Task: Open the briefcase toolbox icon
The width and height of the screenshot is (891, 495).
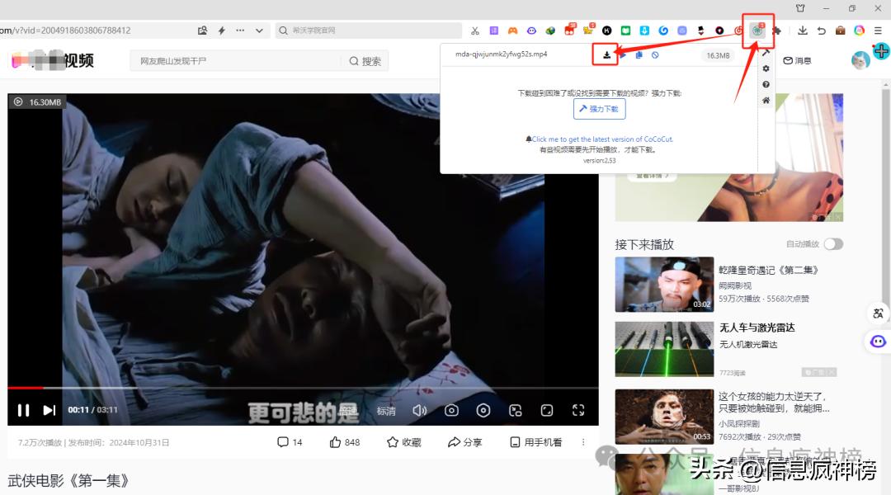Action: [841, 31]
